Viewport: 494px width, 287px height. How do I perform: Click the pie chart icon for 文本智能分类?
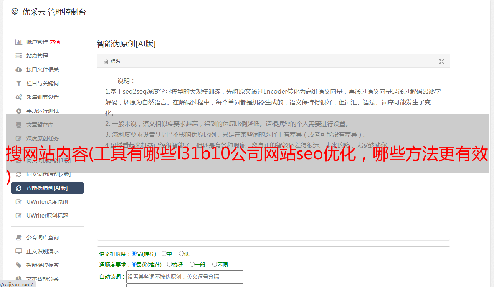point(18,279)
